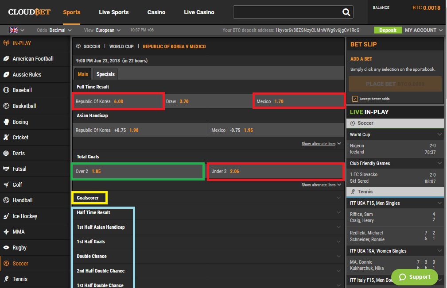Click the BTC 0.0018 balance amount

pyautogui.click(x=426, y=8)
